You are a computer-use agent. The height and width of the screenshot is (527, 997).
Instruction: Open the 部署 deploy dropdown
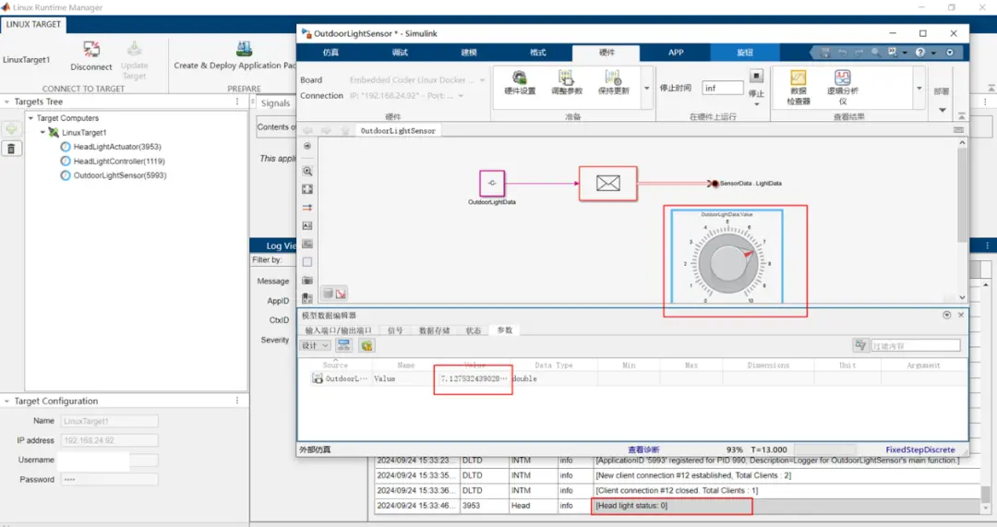942,110
